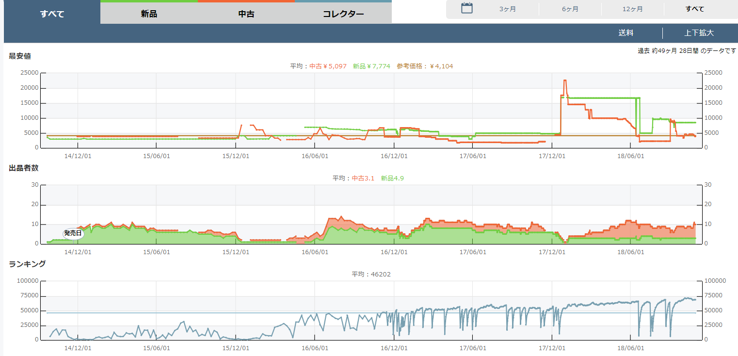738x356 pixels.
Task: Open the calendar date picker icon
Action: (x=466, y=8)
